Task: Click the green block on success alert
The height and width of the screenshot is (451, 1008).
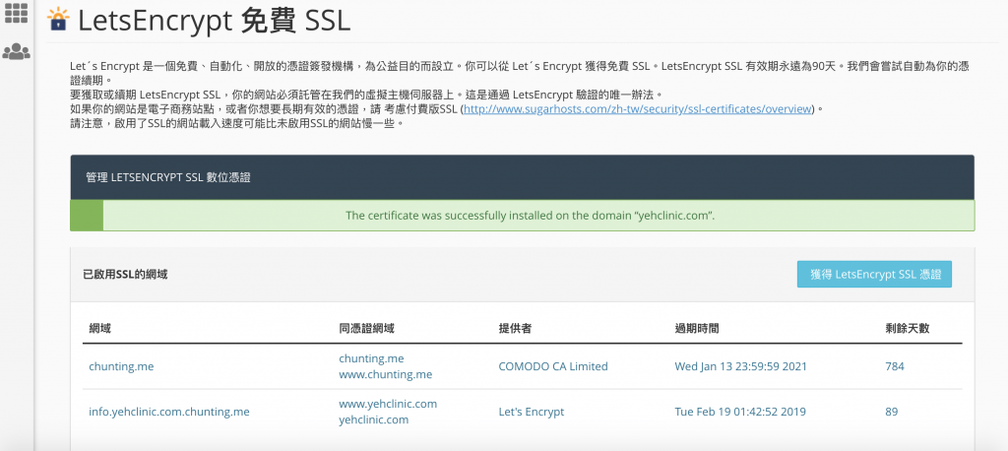Action: 87,215
